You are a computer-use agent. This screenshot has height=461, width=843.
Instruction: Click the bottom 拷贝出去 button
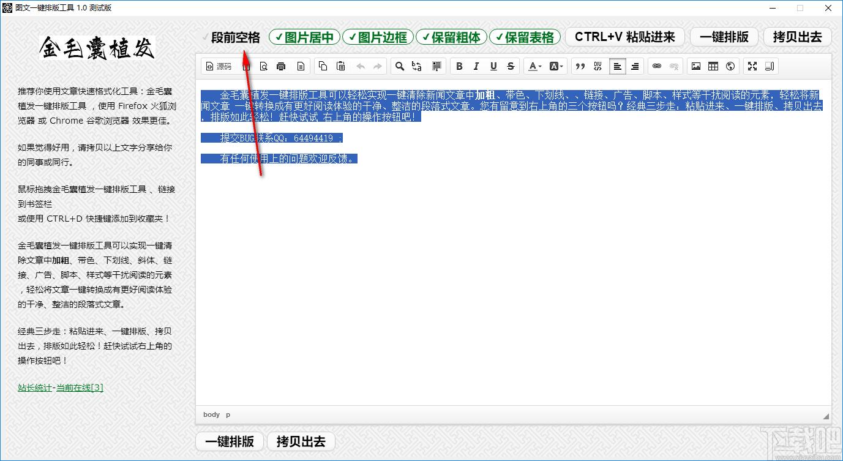[301, 441]
